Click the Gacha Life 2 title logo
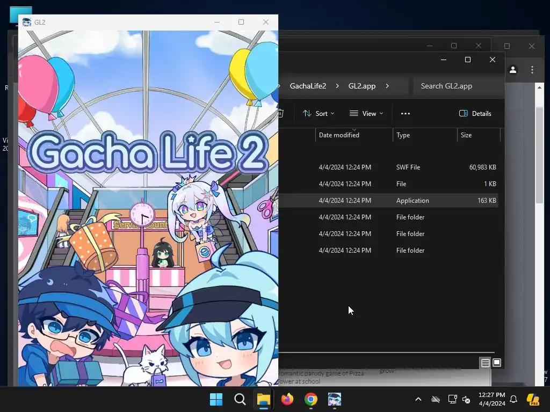 tap(148, 152)
